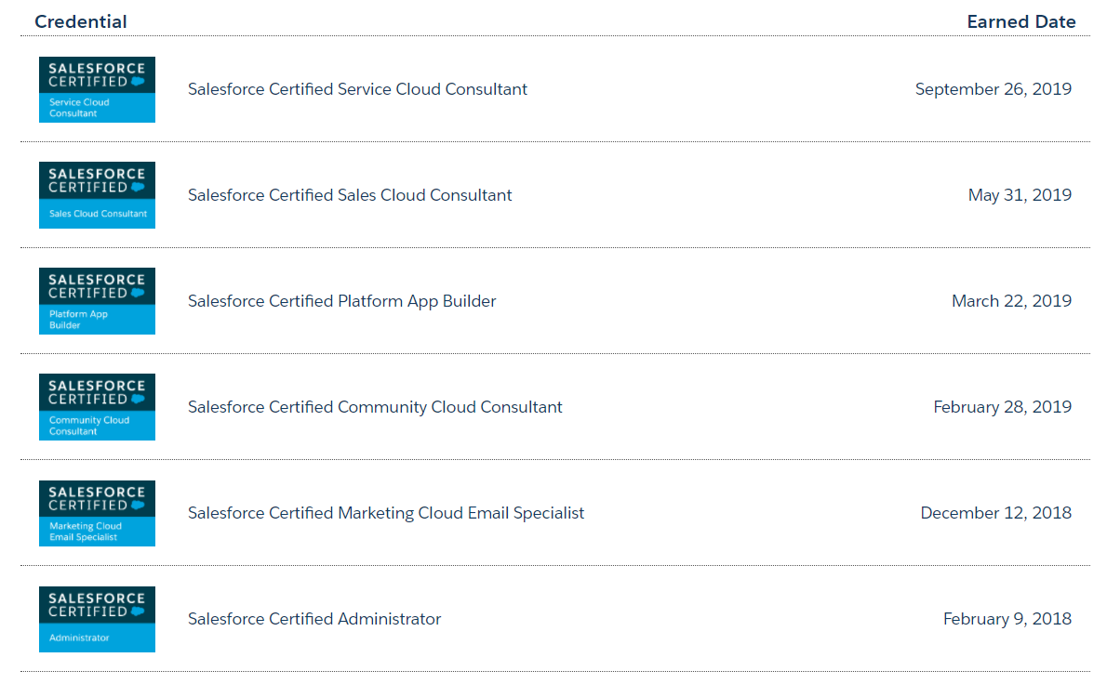The image size is (1107, 684).
Task: Select the date May 31, 2019
Action: point(1020,195)
